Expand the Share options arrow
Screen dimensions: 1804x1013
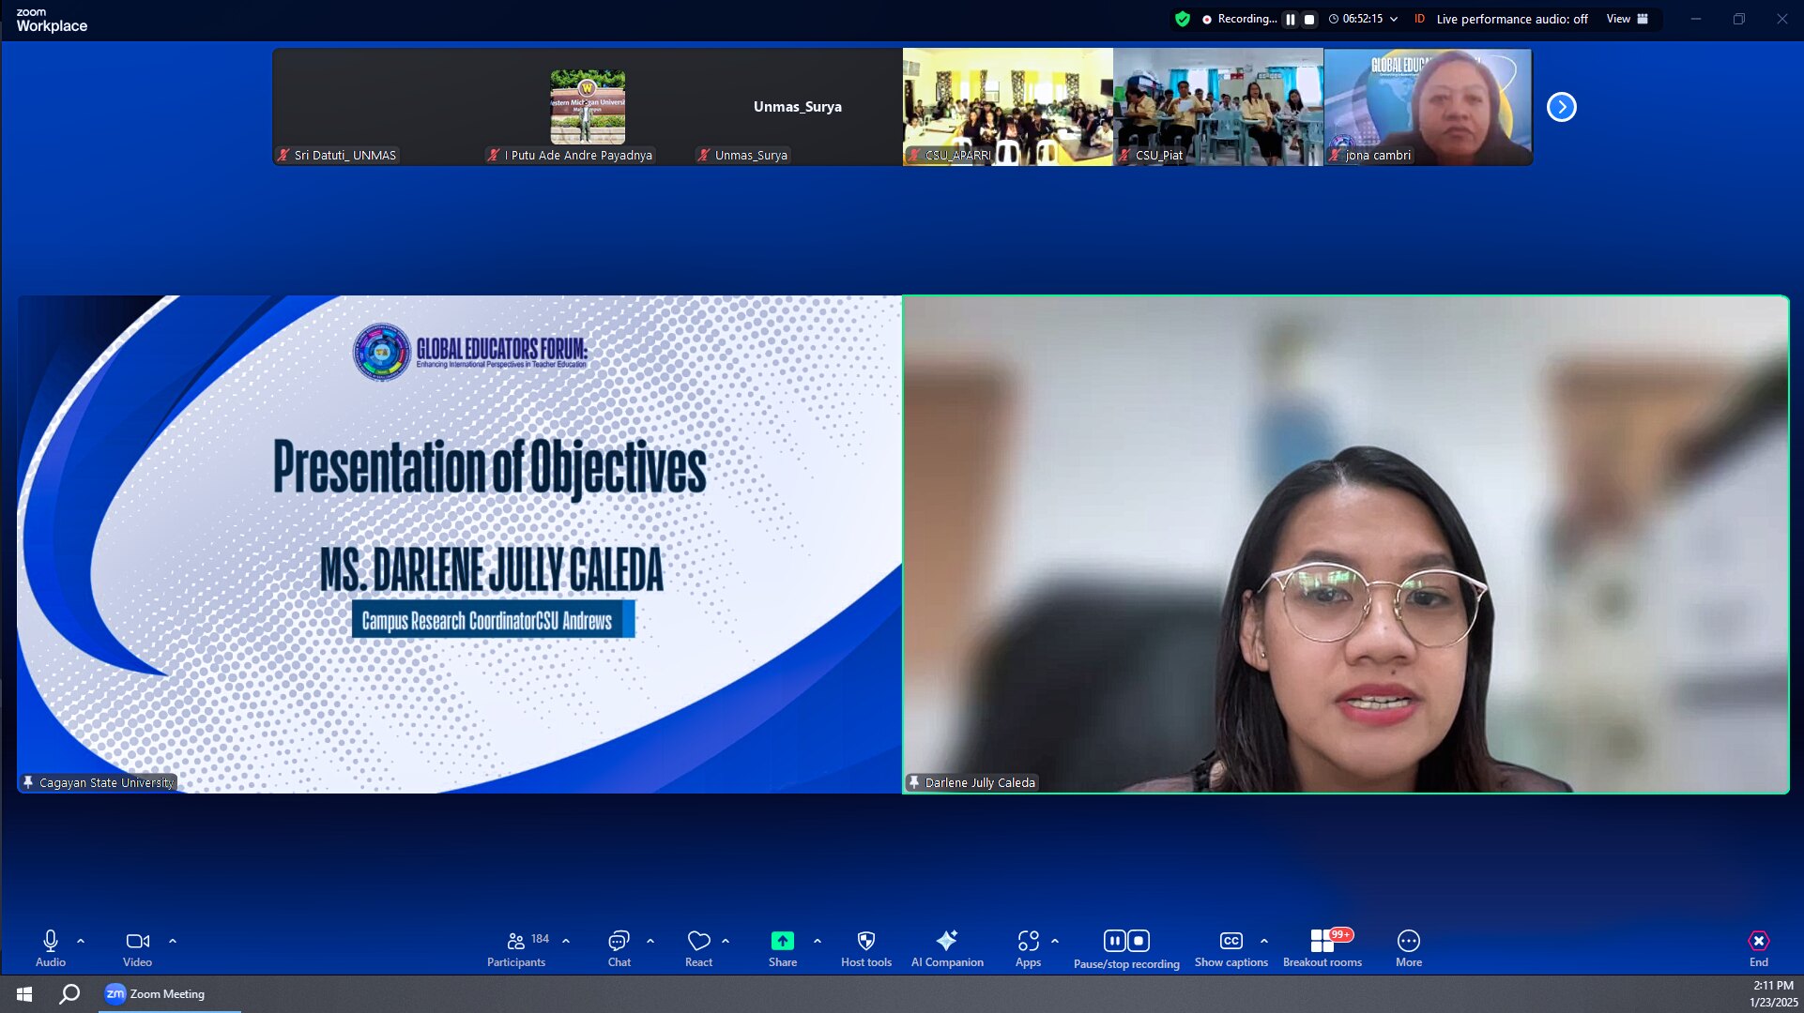(818, 941)
